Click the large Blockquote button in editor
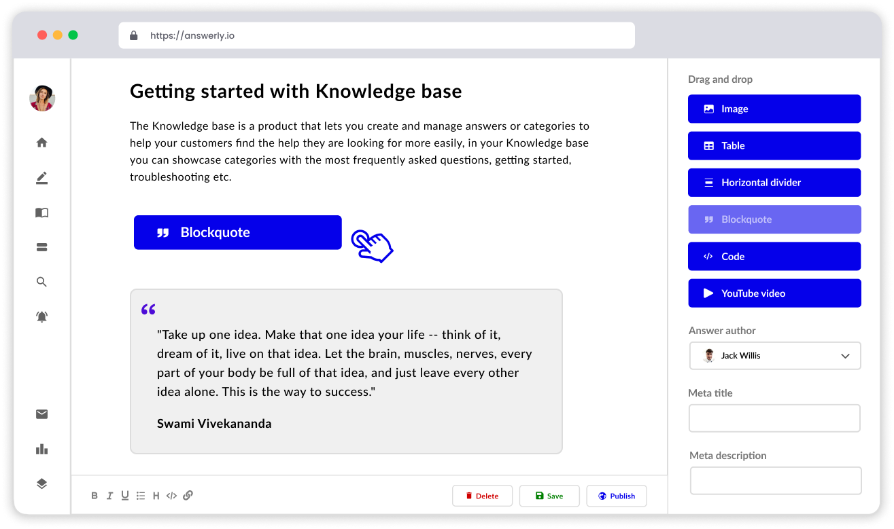Viewport: 894px width, 529px height. (237, 232)
